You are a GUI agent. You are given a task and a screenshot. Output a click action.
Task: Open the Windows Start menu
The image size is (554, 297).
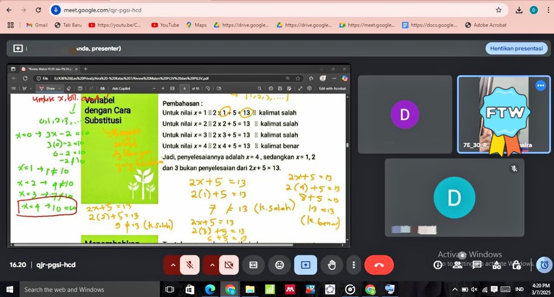pos(10,289)
